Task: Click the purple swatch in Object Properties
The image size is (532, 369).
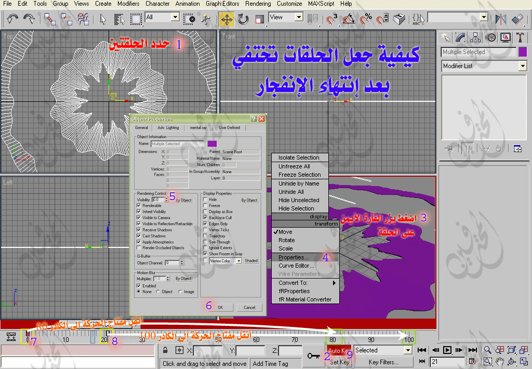Action: [x=212, y=143]
